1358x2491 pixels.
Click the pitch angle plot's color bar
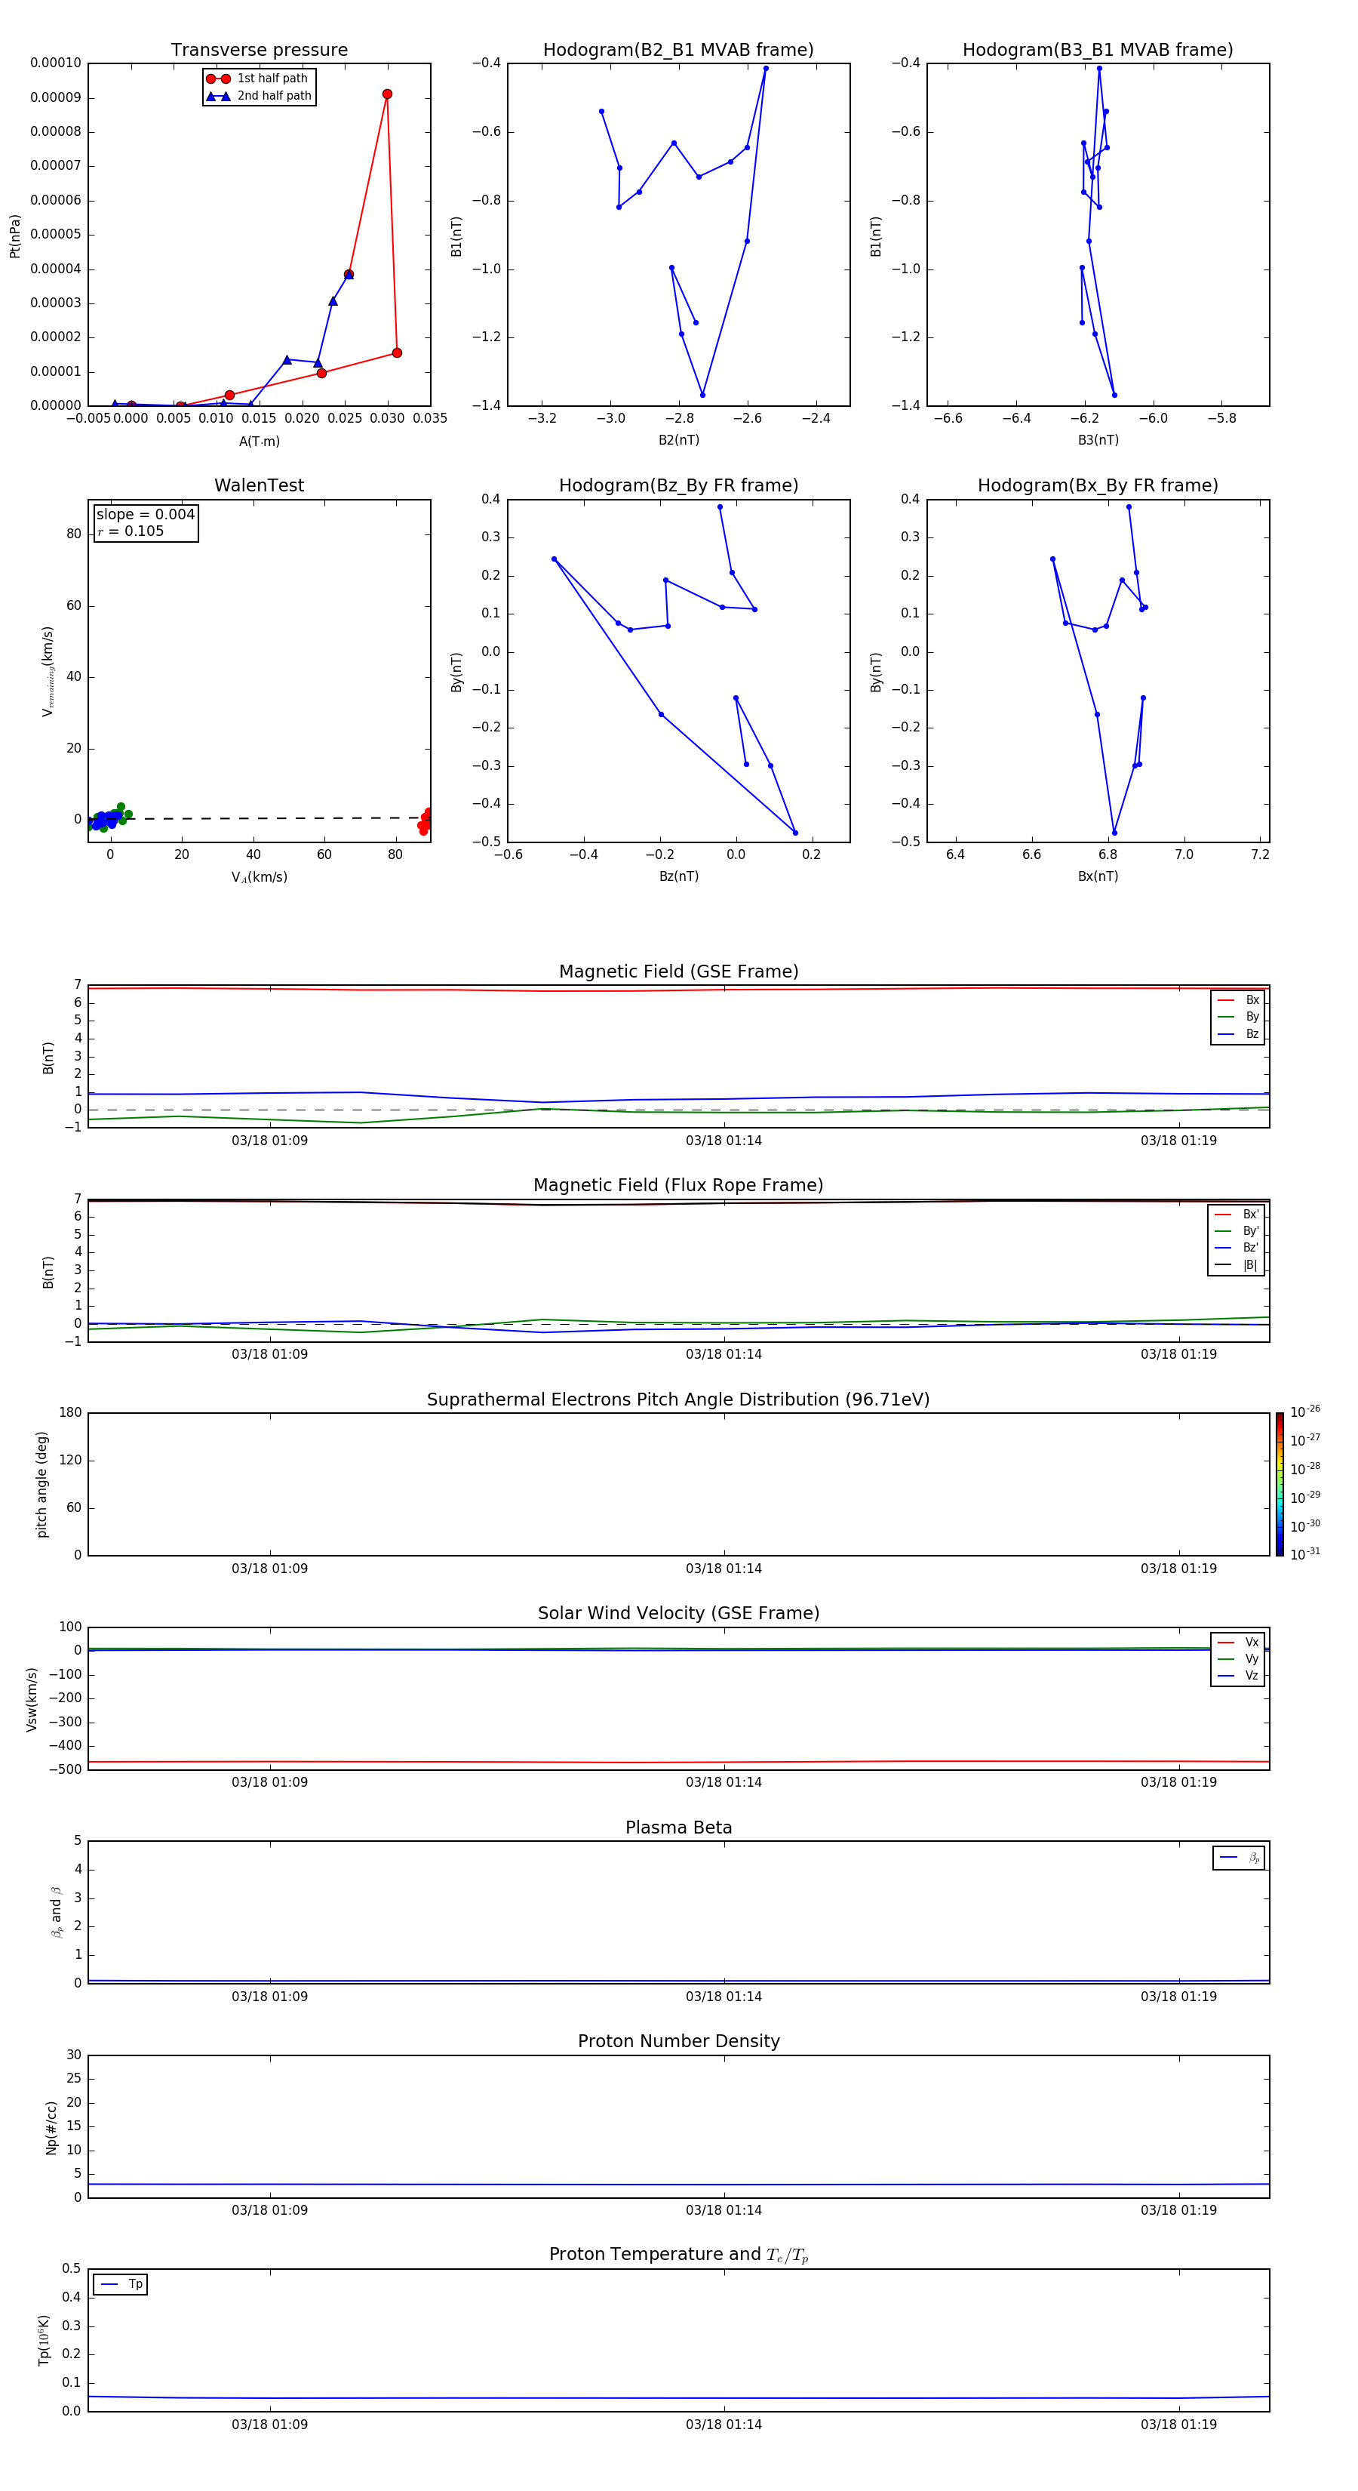coord(1280,1484)
